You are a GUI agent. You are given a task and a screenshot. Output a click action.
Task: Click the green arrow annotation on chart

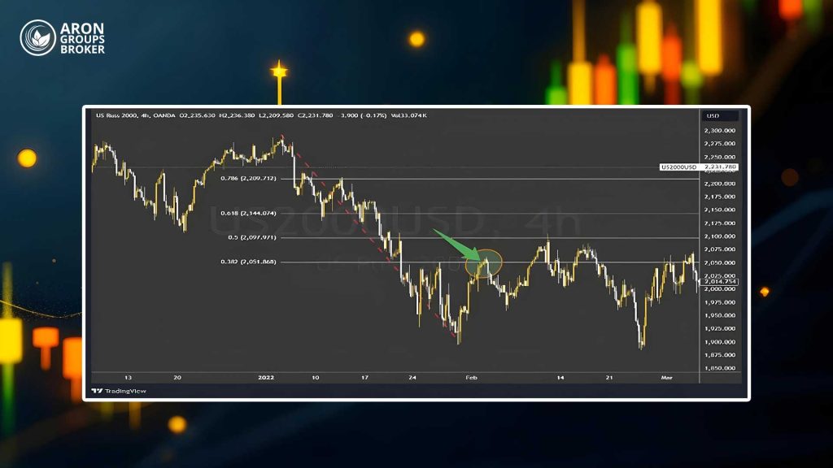click(x=456, y=245)
